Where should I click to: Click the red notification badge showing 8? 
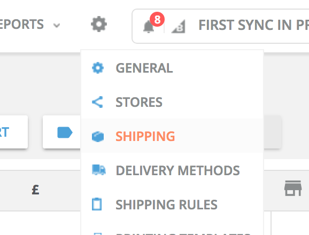157,19
